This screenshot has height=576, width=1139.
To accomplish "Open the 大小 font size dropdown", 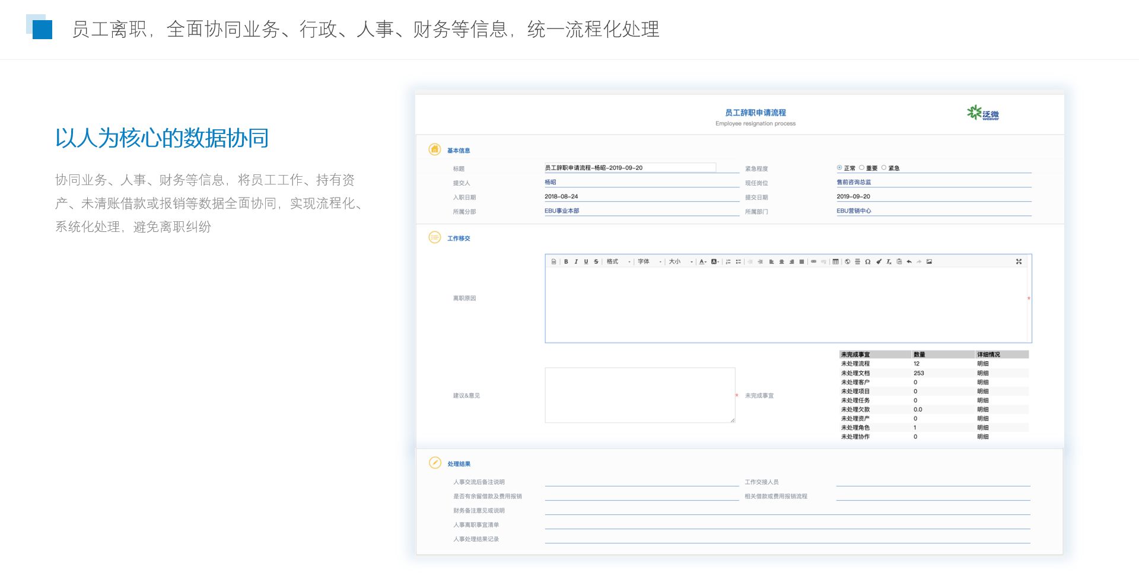I will pyautogui.click(x=681, y=262).
